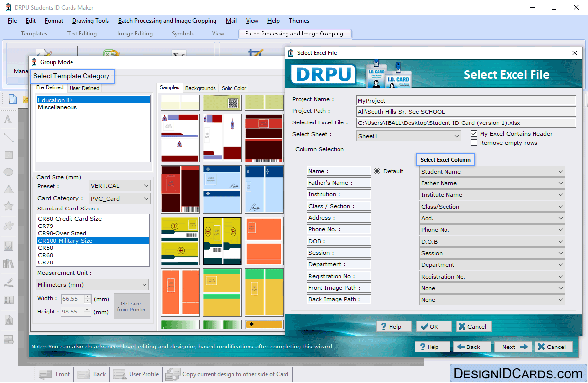Select the Triangle shape tool

[8, 189]
